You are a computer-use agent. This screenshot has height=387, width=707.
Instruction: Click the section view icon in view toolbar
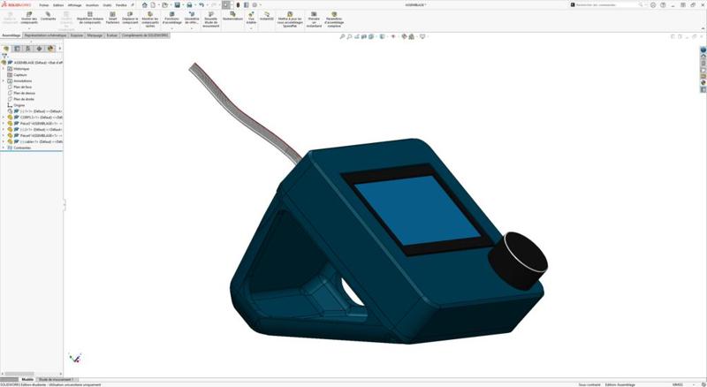363,36
